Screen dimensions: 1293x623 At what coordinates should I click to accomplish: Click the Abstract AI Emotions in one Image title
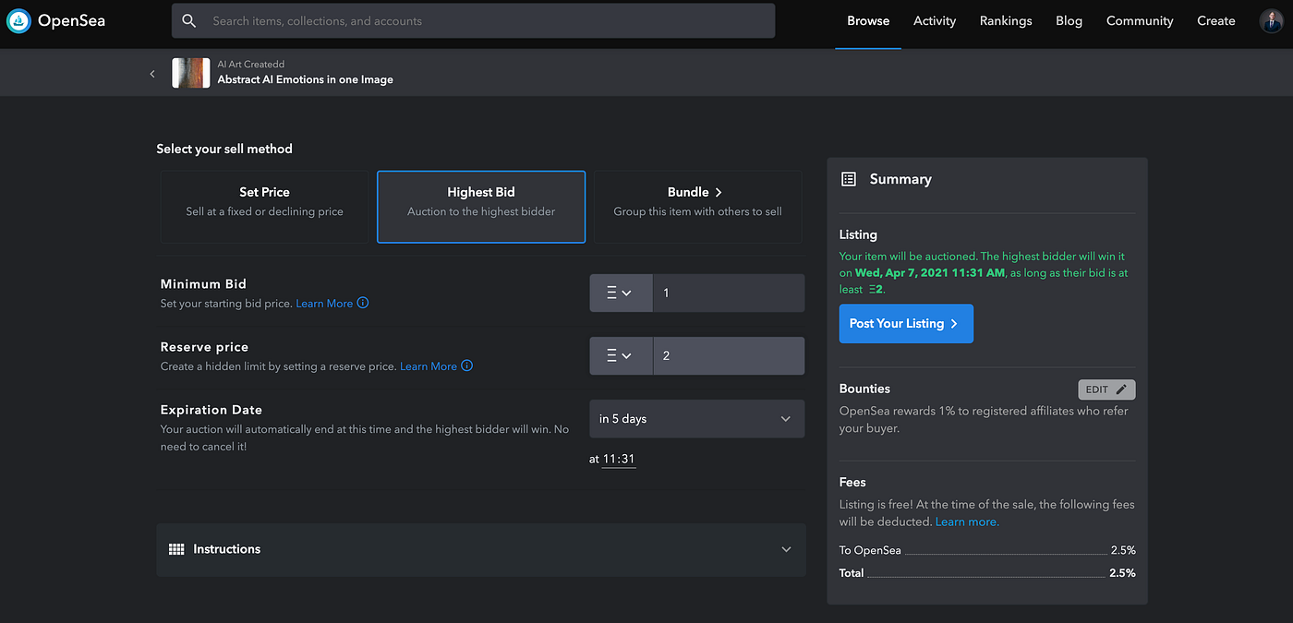click(305, 80)
